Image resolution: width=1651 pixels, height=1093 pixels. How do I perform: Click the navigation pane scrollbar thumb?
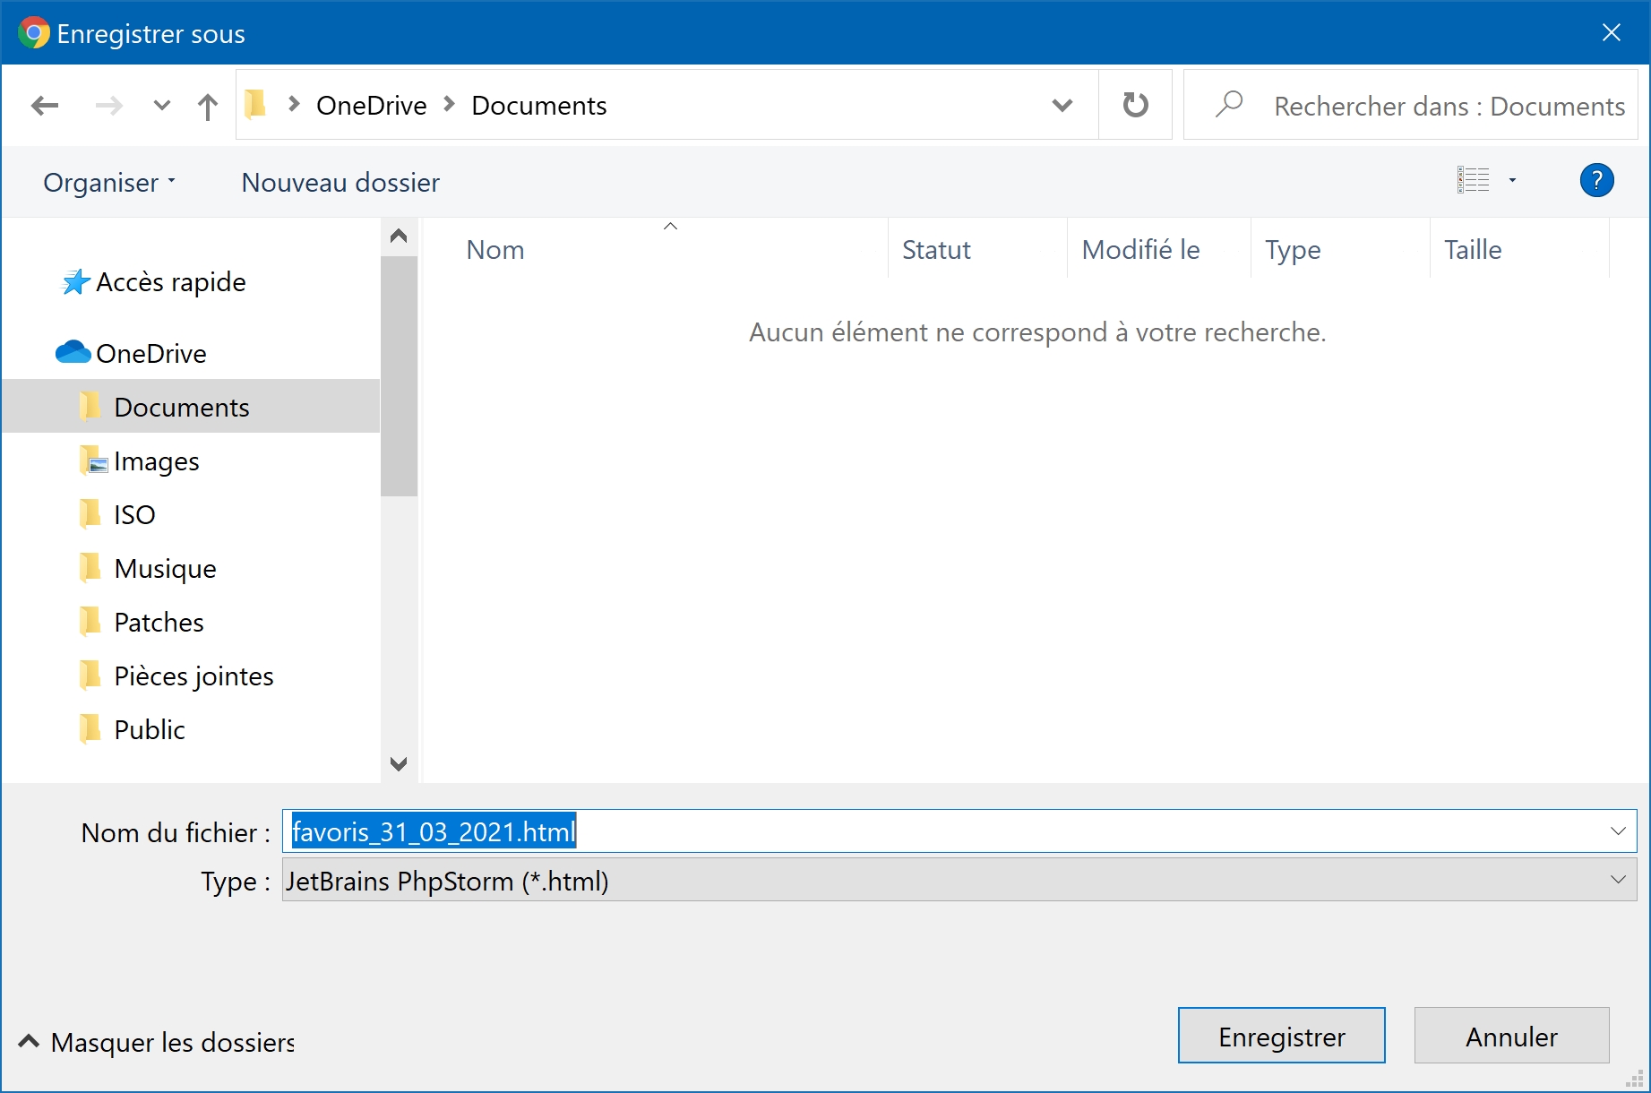(399, 376)
